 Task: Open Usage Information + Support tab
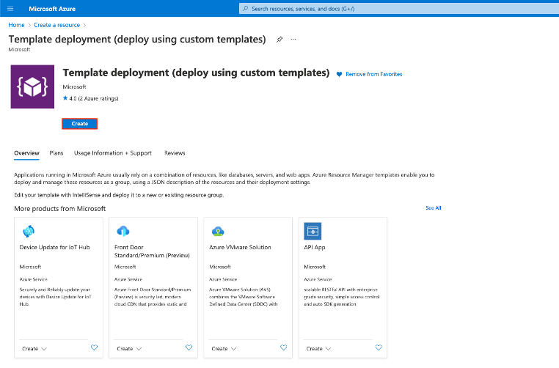113,153
